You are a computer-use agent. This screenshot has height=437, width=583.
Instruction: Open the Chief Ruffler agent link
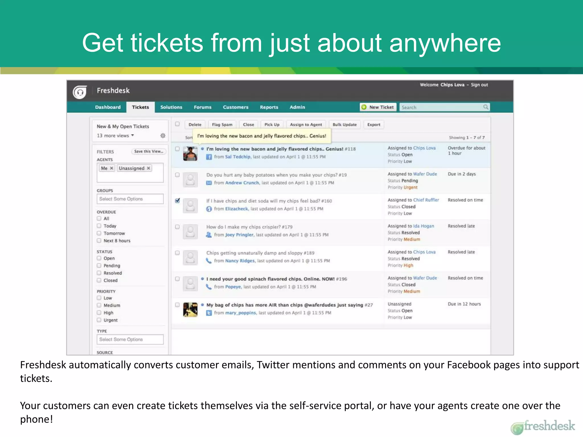pyautogui.click(x=426, y=200)
